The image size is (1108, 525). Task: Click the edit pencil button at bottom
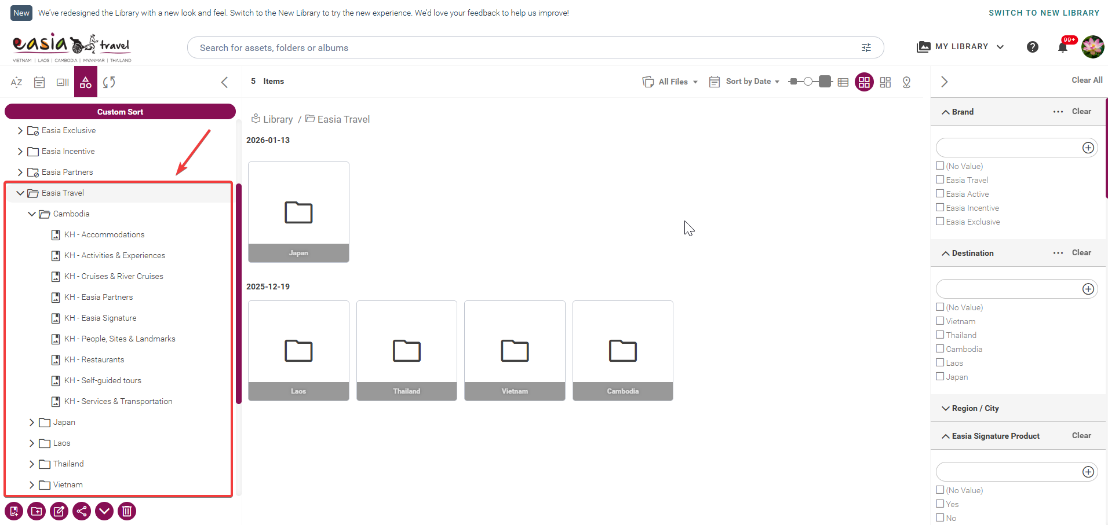click(59, 511)
